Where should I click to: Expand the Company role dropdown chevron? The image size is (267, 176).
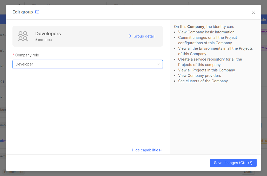[x=158, y=64]
